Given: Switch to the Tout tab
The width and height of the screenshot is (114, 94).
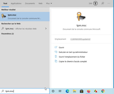Looking at the screenshot, I should pyautogui.click(x=5, y=3).
